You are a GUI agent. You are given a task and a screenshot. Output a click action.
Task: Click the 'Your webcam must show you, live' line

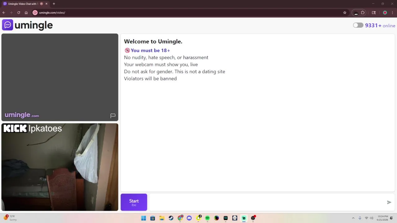(x=161, y=65)
